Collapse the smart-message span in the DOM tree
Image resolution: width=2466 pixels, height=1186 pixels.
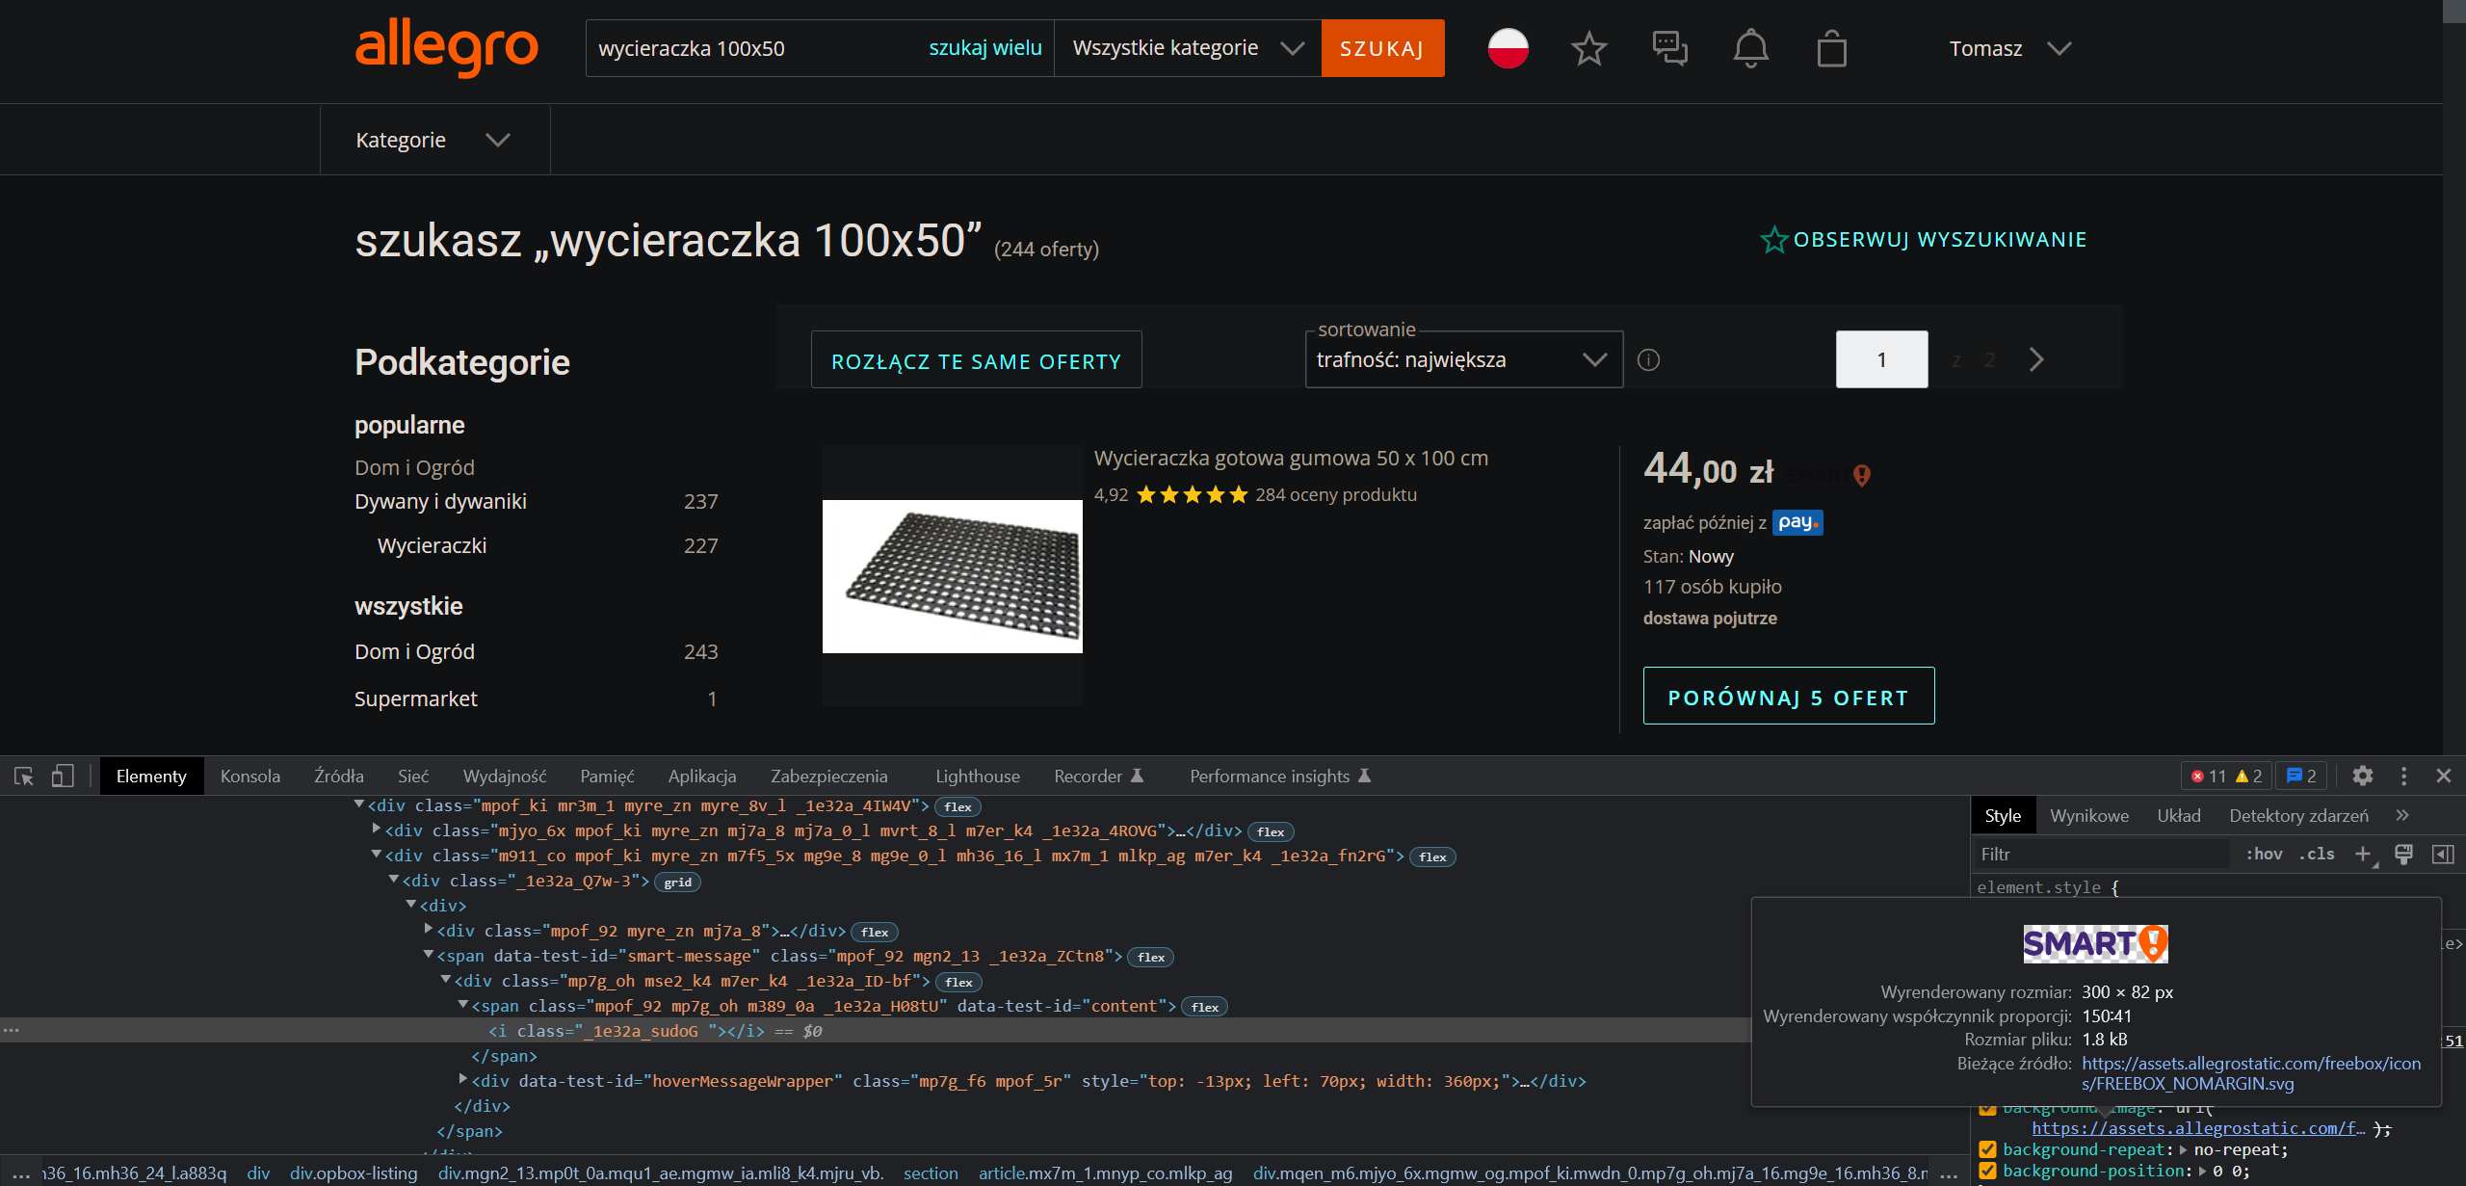pyautogui.click(x=428, y=955)
